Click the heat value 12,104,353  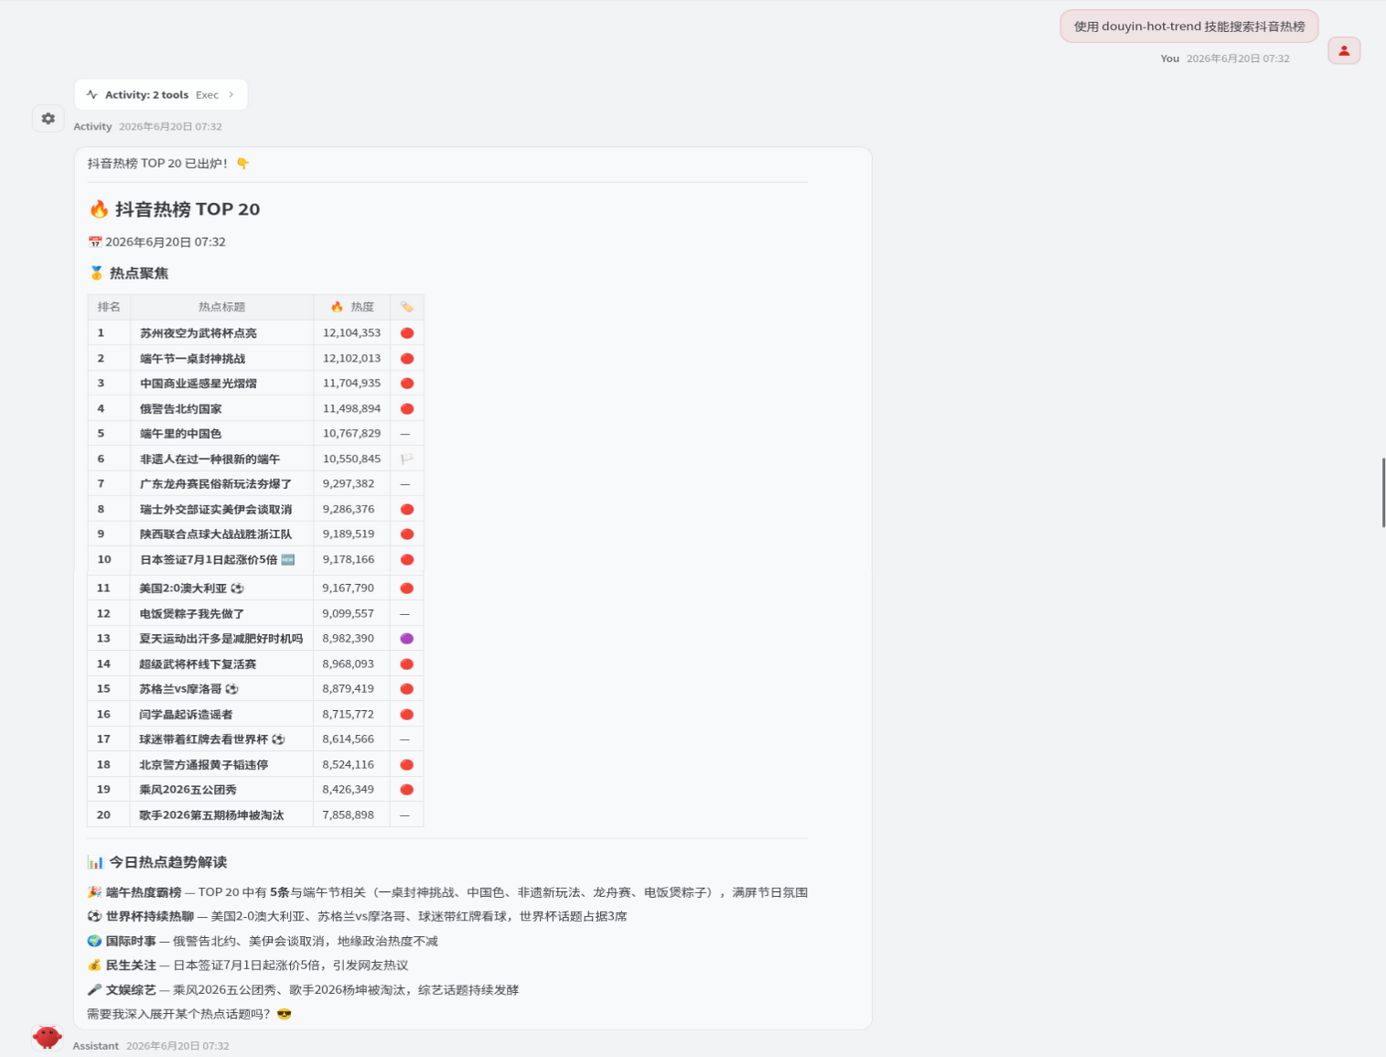pos(351,333)
